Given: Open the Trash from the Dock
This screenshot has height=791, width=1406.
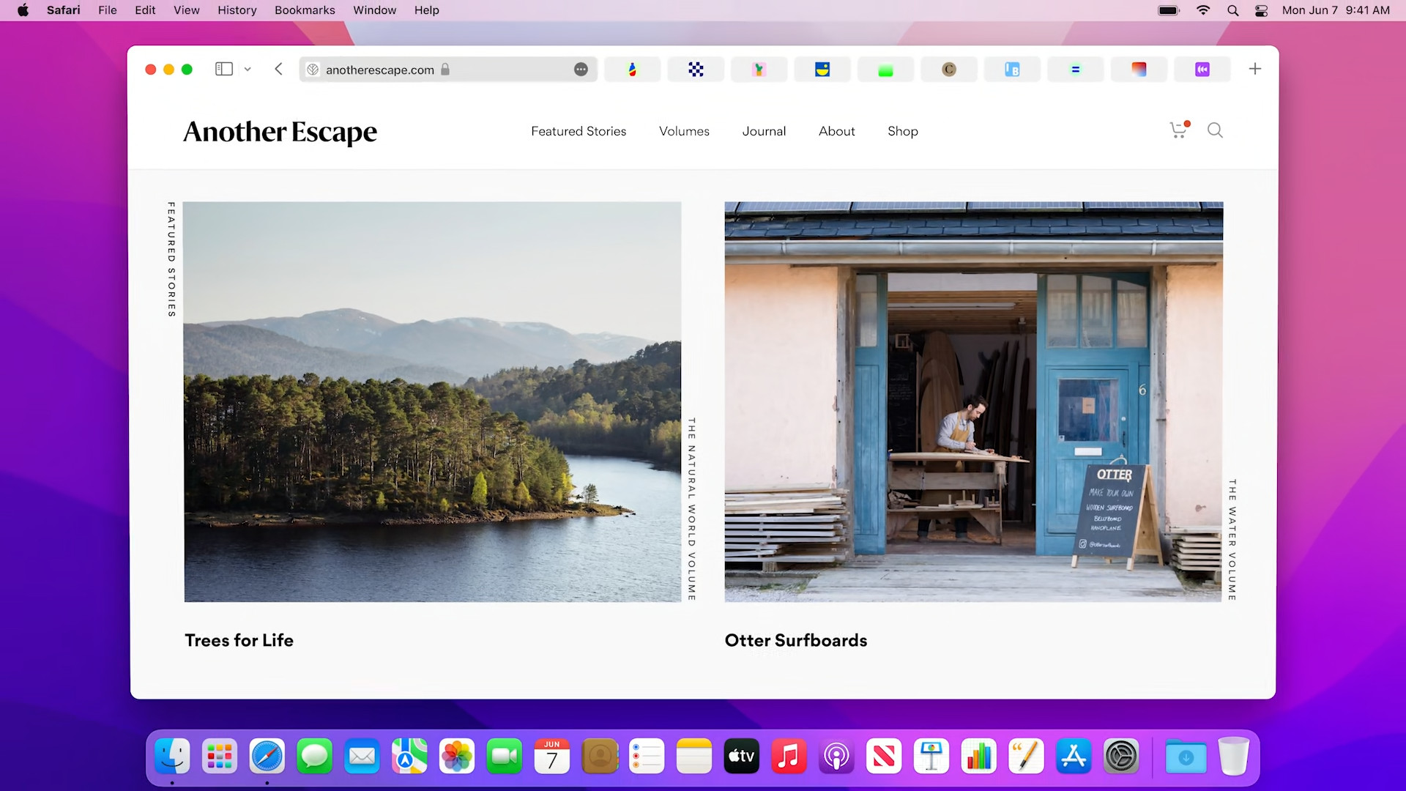Looking at the screenshot, I should point(1235,756).
